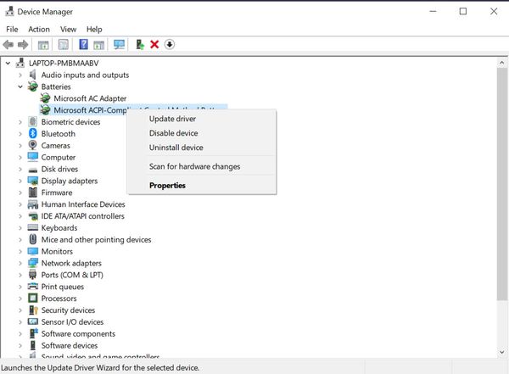509x374 pixels.
Task: Open the File menu
Action: pos(12,29)
